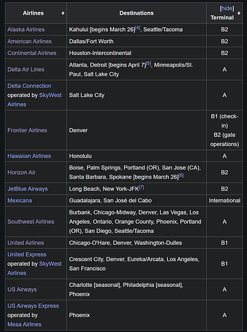The width and height of the screenshot is (247, 332).
Task: Open the United Express link
Action: pyautogui.click(x=27, y=254)
